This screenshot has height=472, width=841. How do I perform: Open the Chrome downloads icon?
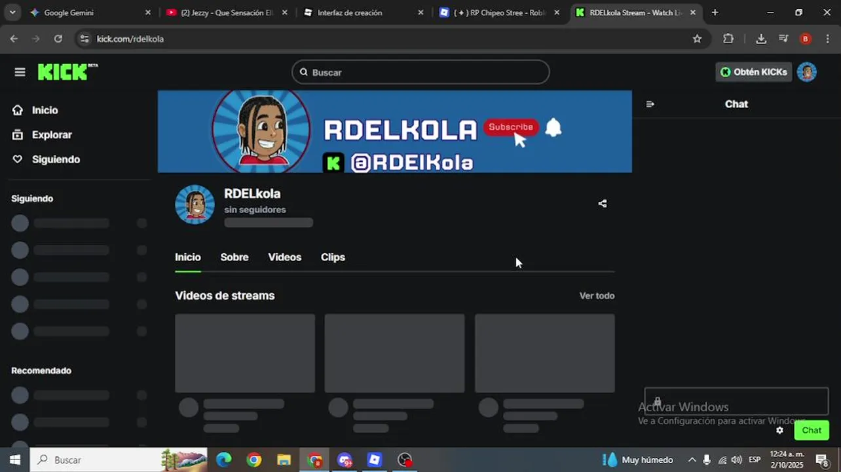tap(761, 39)
